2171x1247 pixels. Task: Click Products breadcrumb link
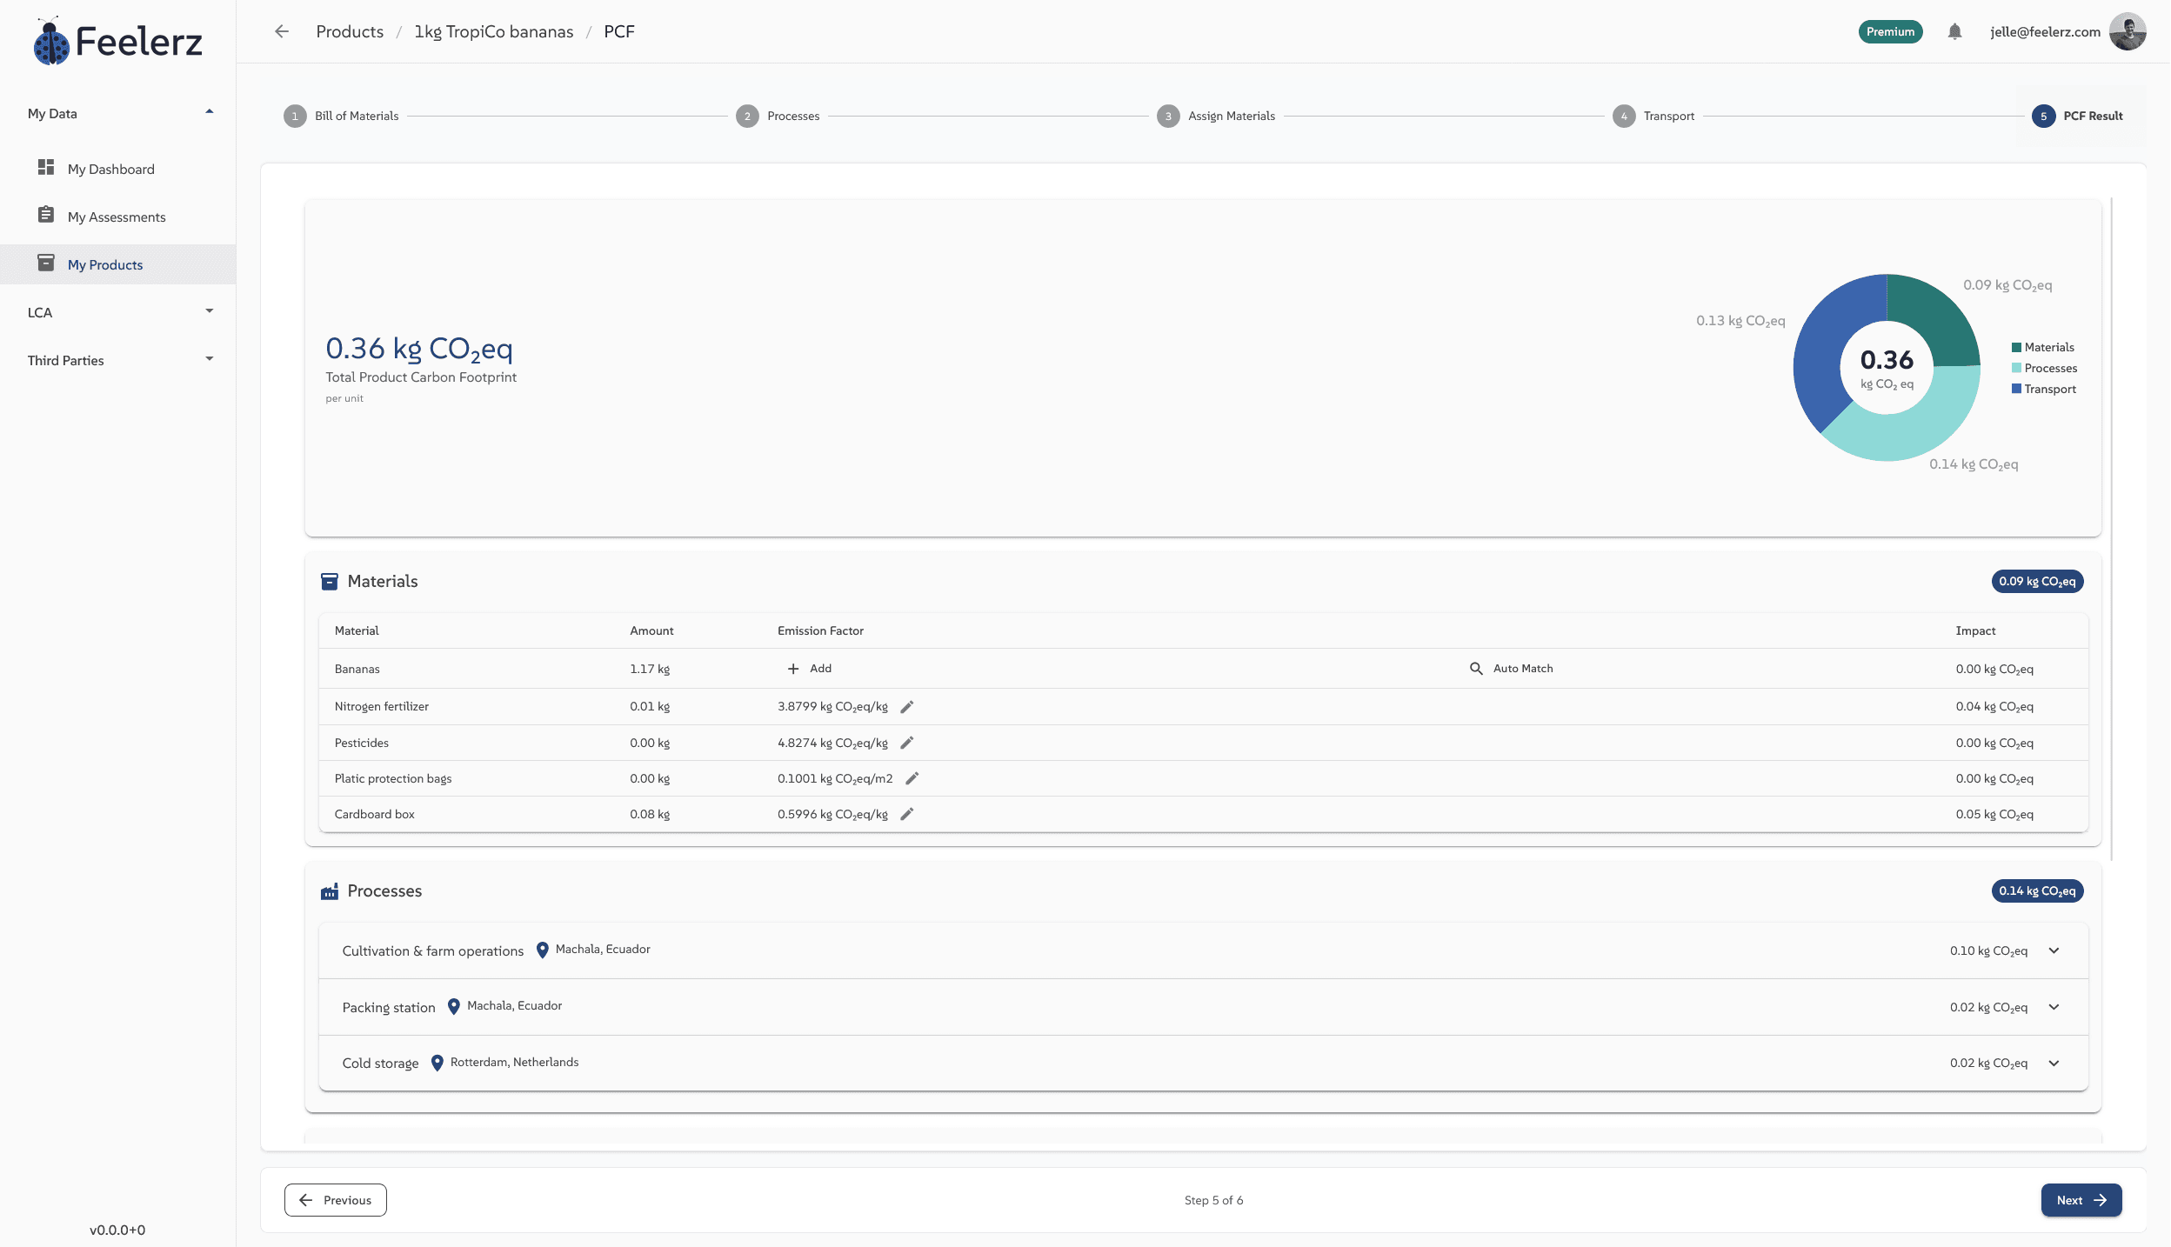(x=350, y=32)
